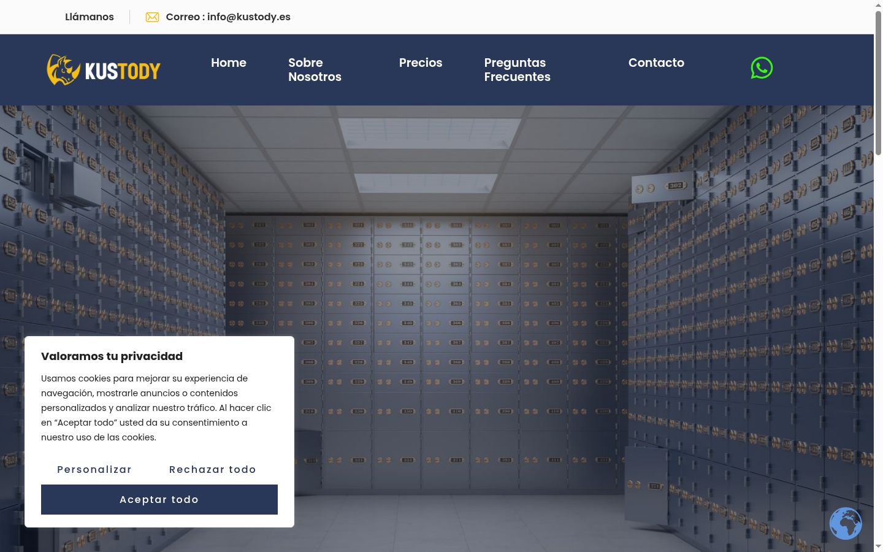883x552 pixels.
Task: Click the scrollbar down arrow
Action: [x=878, y=546]
